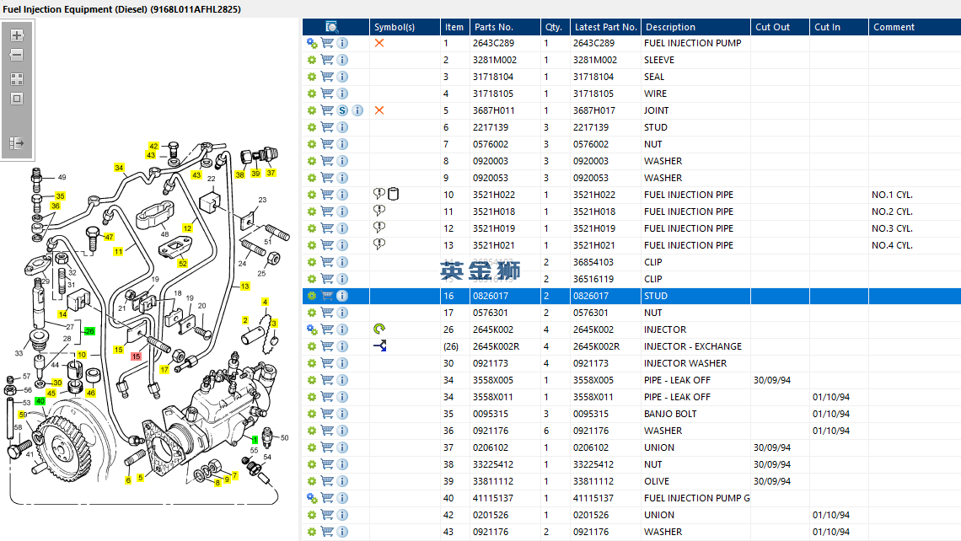Click the green gear on SEAL row

tap(312, 77)
